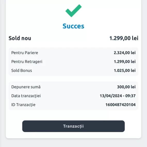
Task: Click the green success checkmark icon
Action: point(73,11)
